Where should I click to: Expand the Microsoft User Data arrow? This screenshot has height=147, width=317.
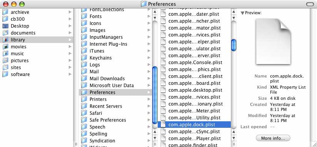(x=149, y=85)
